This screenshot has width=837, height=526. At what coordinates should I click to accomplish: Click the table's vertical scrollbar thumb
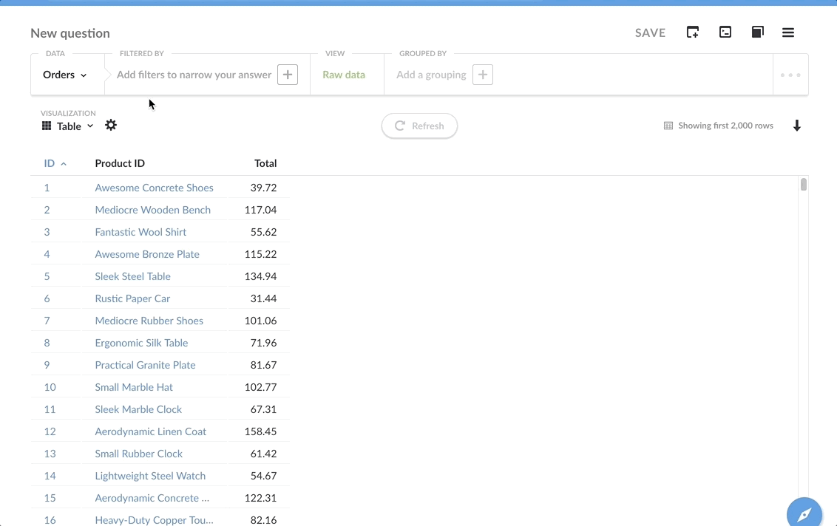[x=804, y=185]
